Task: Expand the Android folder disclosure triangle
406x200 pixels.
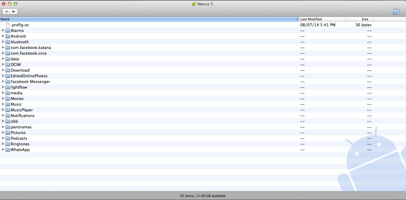Action: (3, 36)
